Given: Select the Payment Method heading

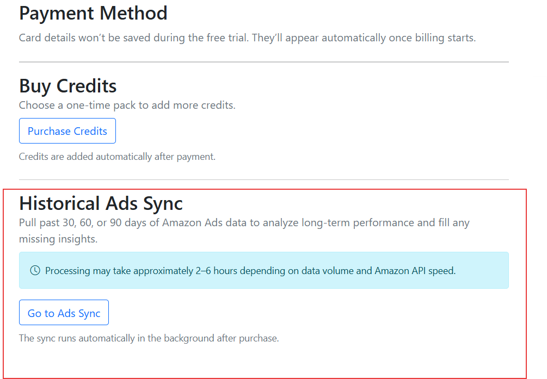Looking at the screenshot, I should [93, 13].
